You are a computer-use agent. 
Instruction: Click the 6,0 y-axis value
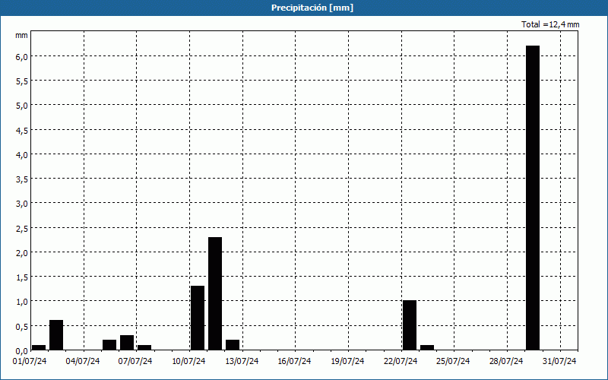[22, 56]
